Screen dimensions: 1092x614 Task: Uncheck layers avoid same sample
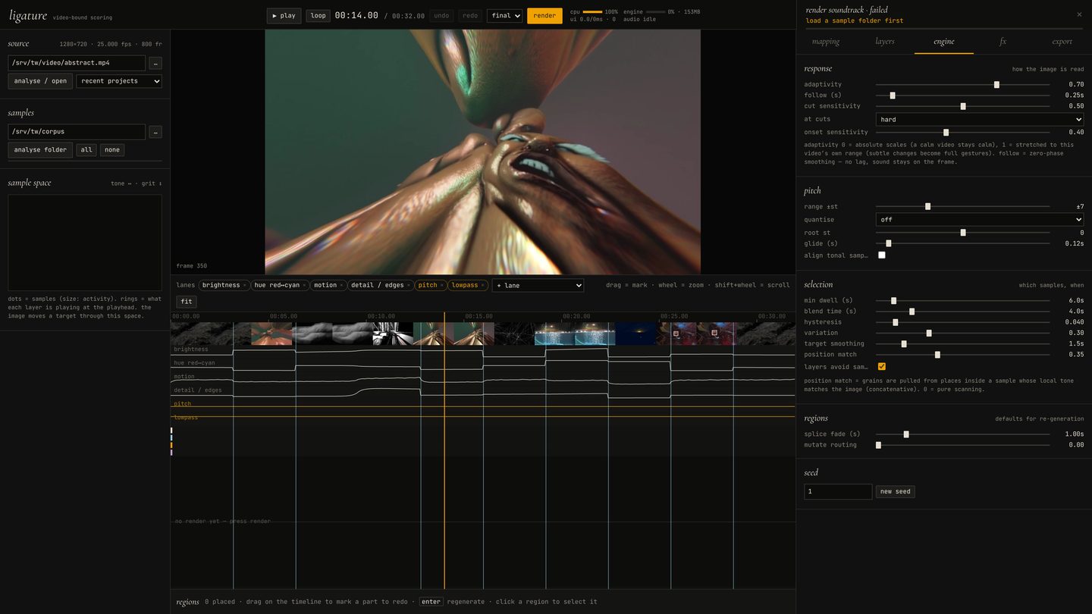point(882,367)
